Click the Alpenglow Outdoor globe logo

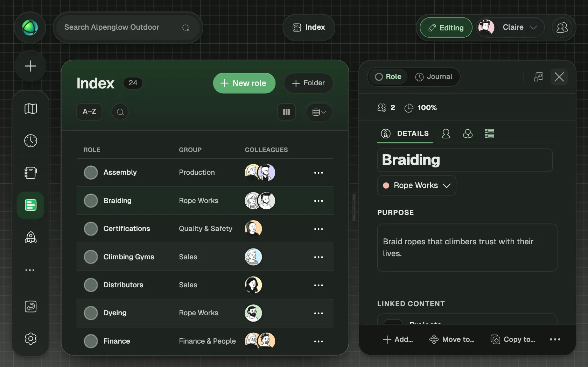click(x=30, y=28)
